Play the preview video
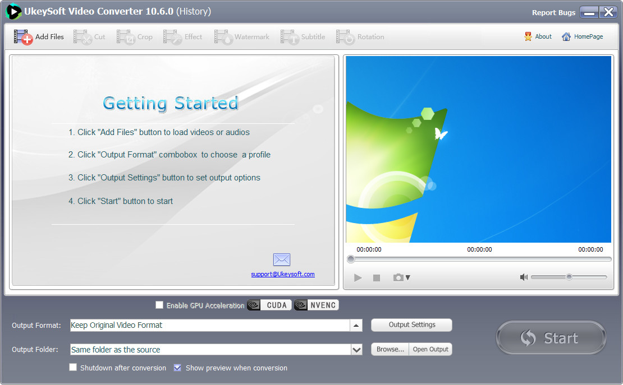This screenshot has height=385, width=623. 358,278
